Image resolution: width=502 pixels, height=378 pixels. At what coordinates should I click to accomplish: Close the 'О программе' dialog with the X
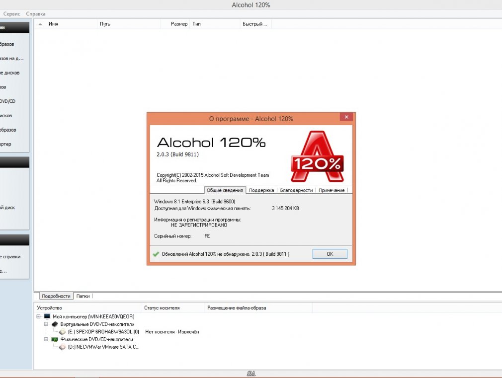[x=346, y=117]
